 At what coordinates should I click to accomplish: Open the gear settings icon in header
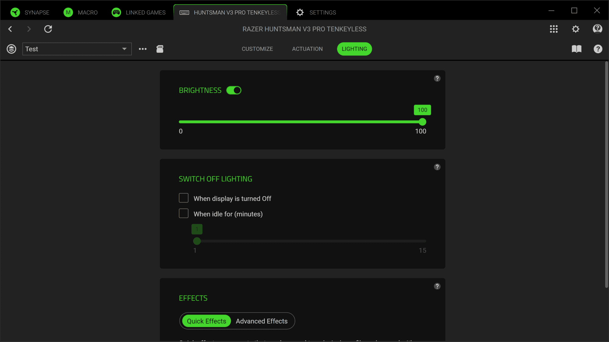[x=576, y=29]
